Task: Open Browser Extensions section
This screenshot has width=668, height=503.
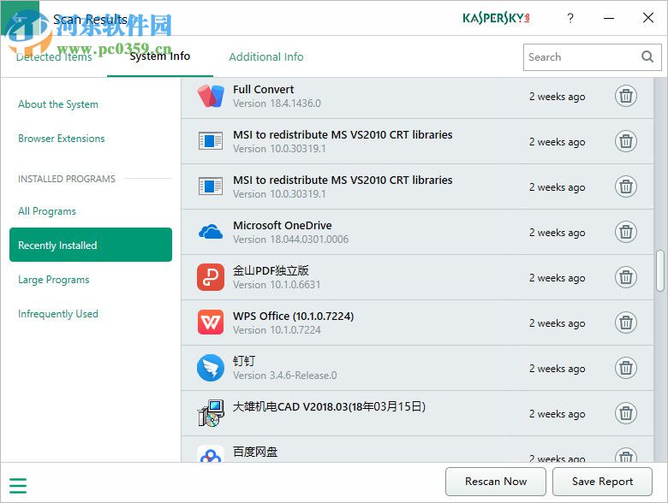Action: click(x=62, y=139)
